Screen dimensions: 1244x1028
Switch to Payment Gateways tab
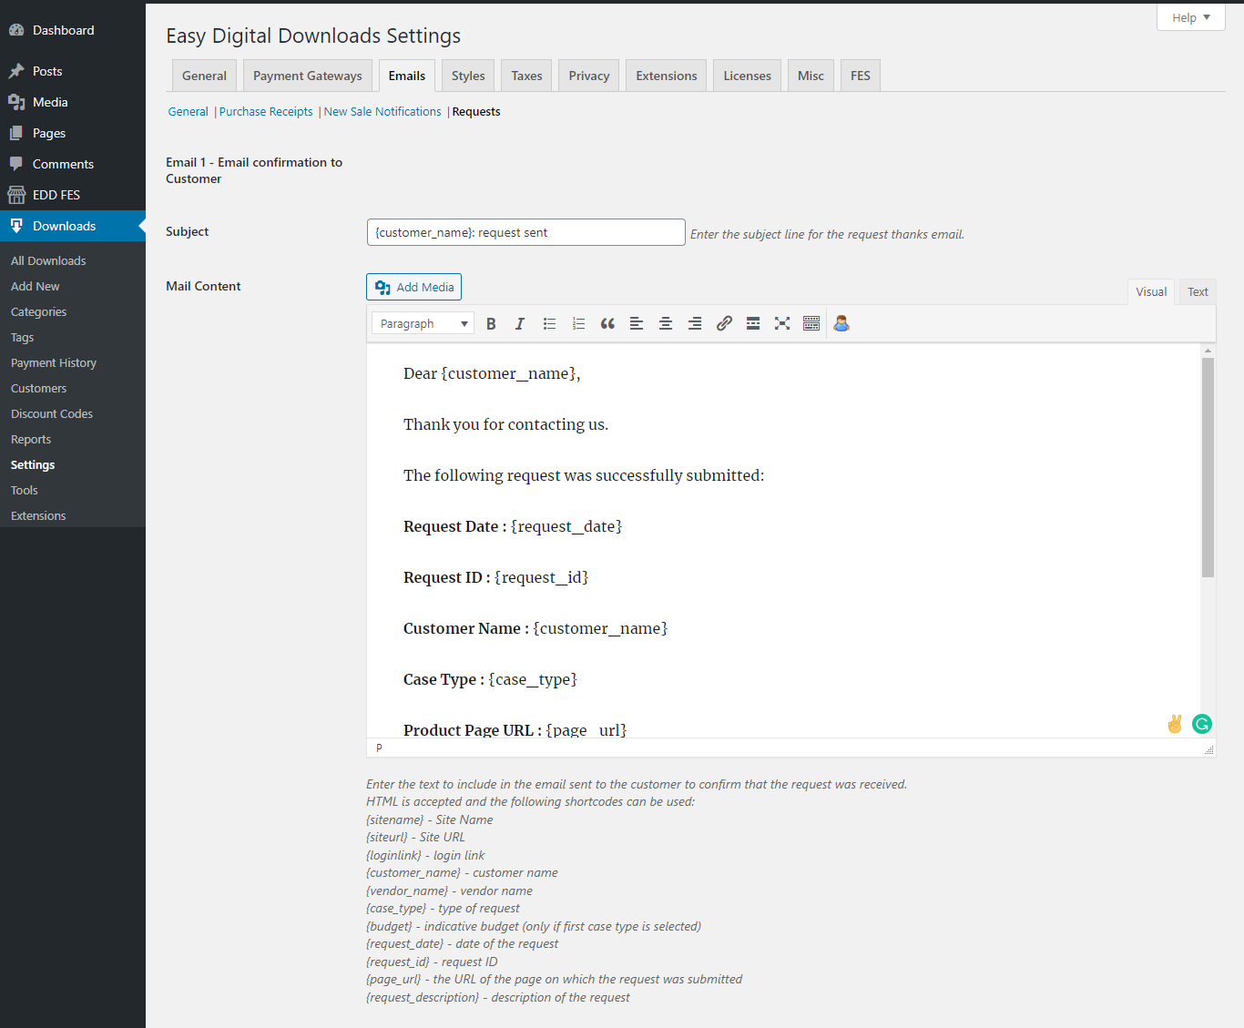[308, 76]
